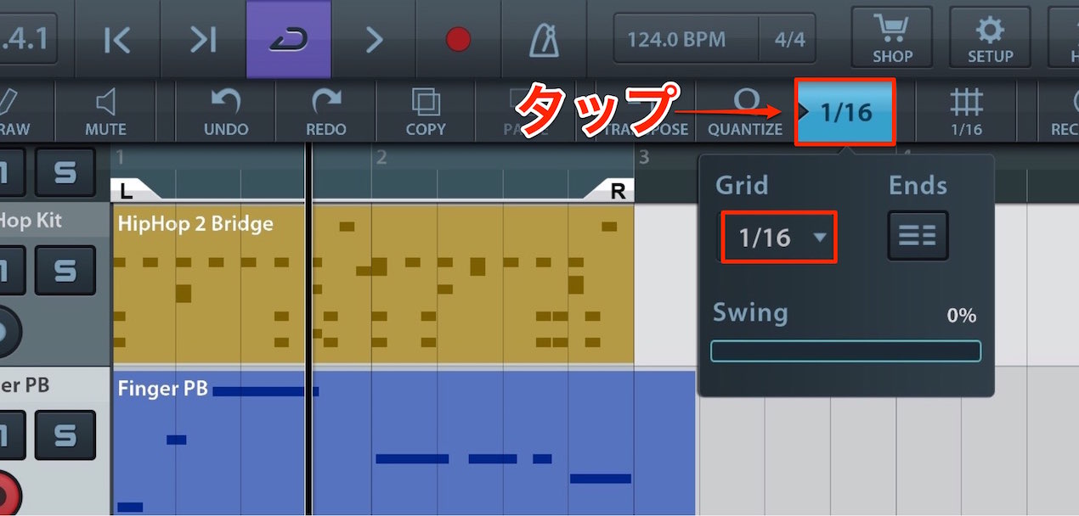
Task: Click the red record button
Action: [458, 39]
